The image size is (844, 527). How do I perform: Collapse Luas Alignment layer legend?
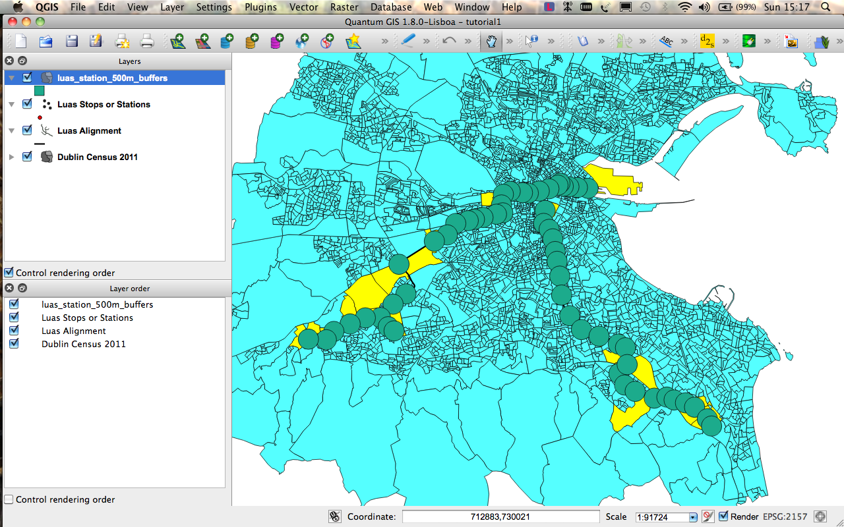click(12, 130)
